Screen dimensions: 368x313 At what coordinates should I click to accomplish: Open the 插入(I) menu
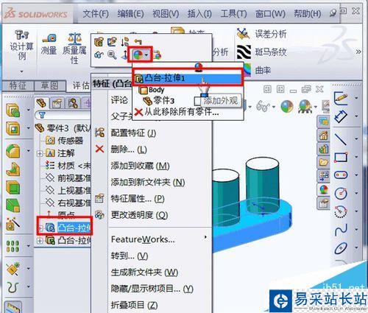[199, 14]
